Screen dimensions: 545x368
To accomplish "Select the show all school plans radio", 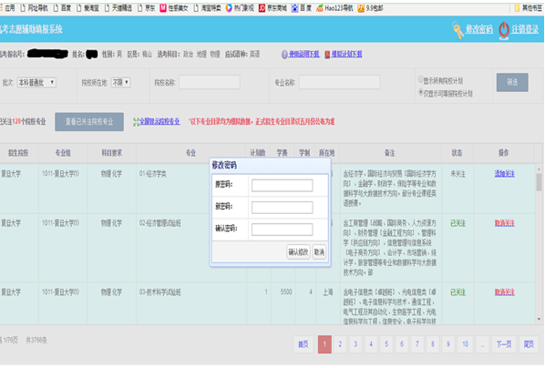I will 420,79.
